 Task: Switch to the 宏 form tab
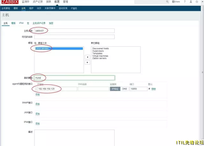coord(28,23)
